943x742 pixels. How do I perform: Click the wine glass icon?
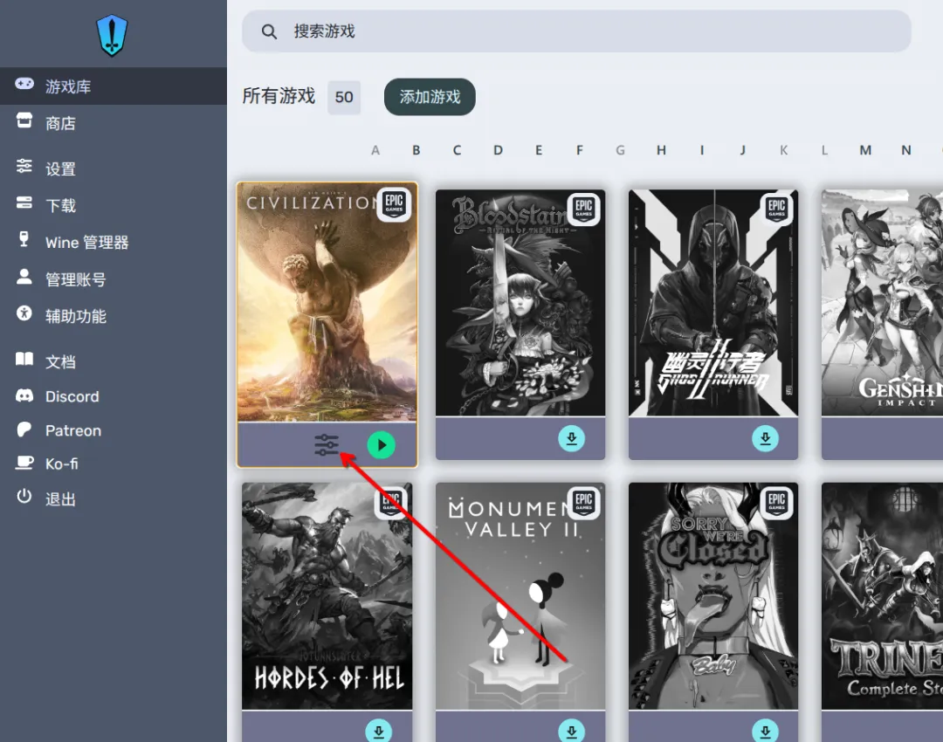tap(24, 239)
